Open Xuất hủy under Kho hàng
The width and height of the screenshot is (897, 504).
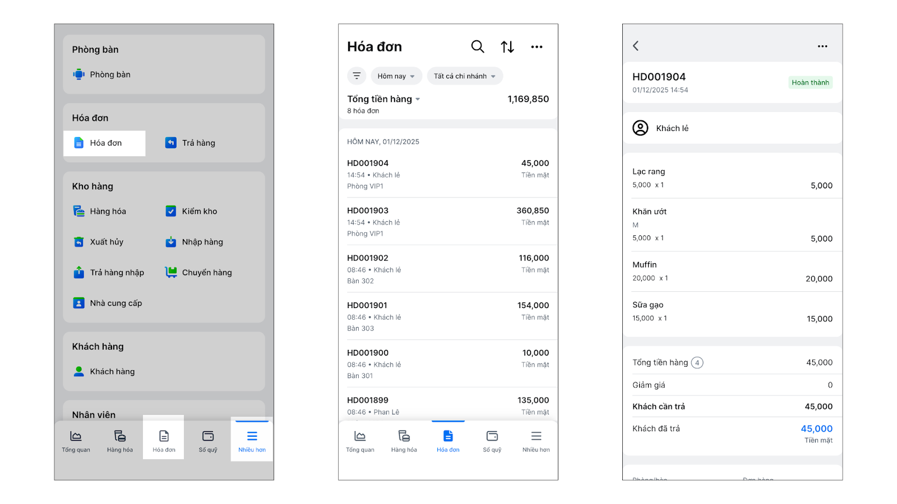[x=99, y=242]
